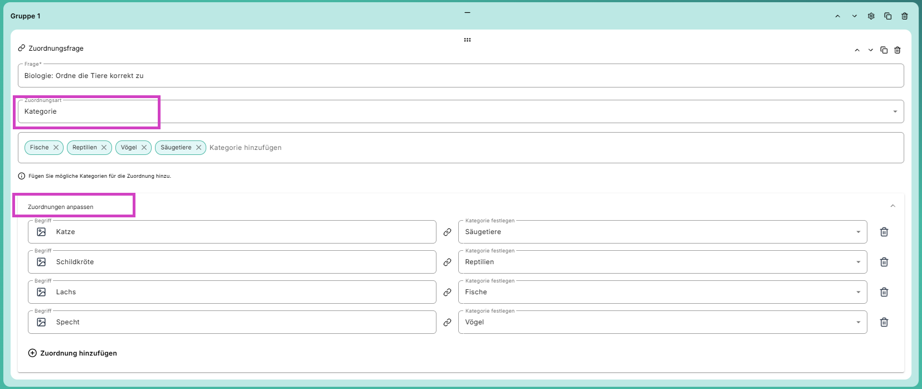This screenshot has width=922, height=389.
Task: Move the Zuordnungsfrage down with the chevron
Action: pyautogui.click(x=871, y=50)
